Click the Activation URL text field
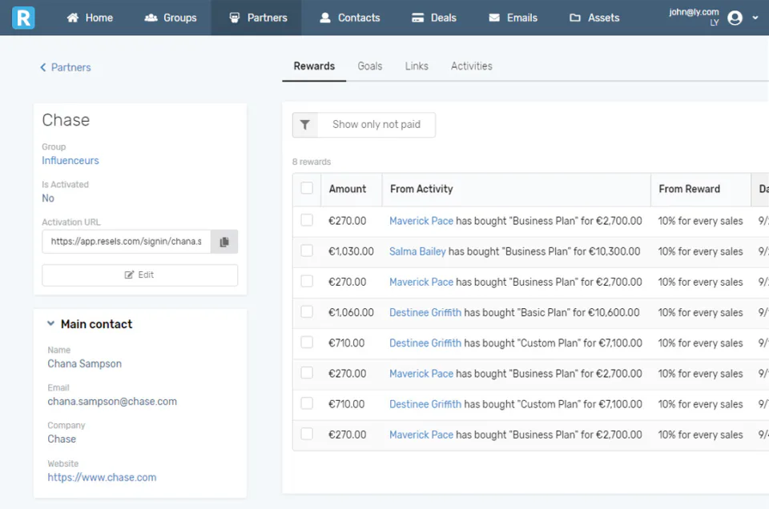 [x=127, y=242]
